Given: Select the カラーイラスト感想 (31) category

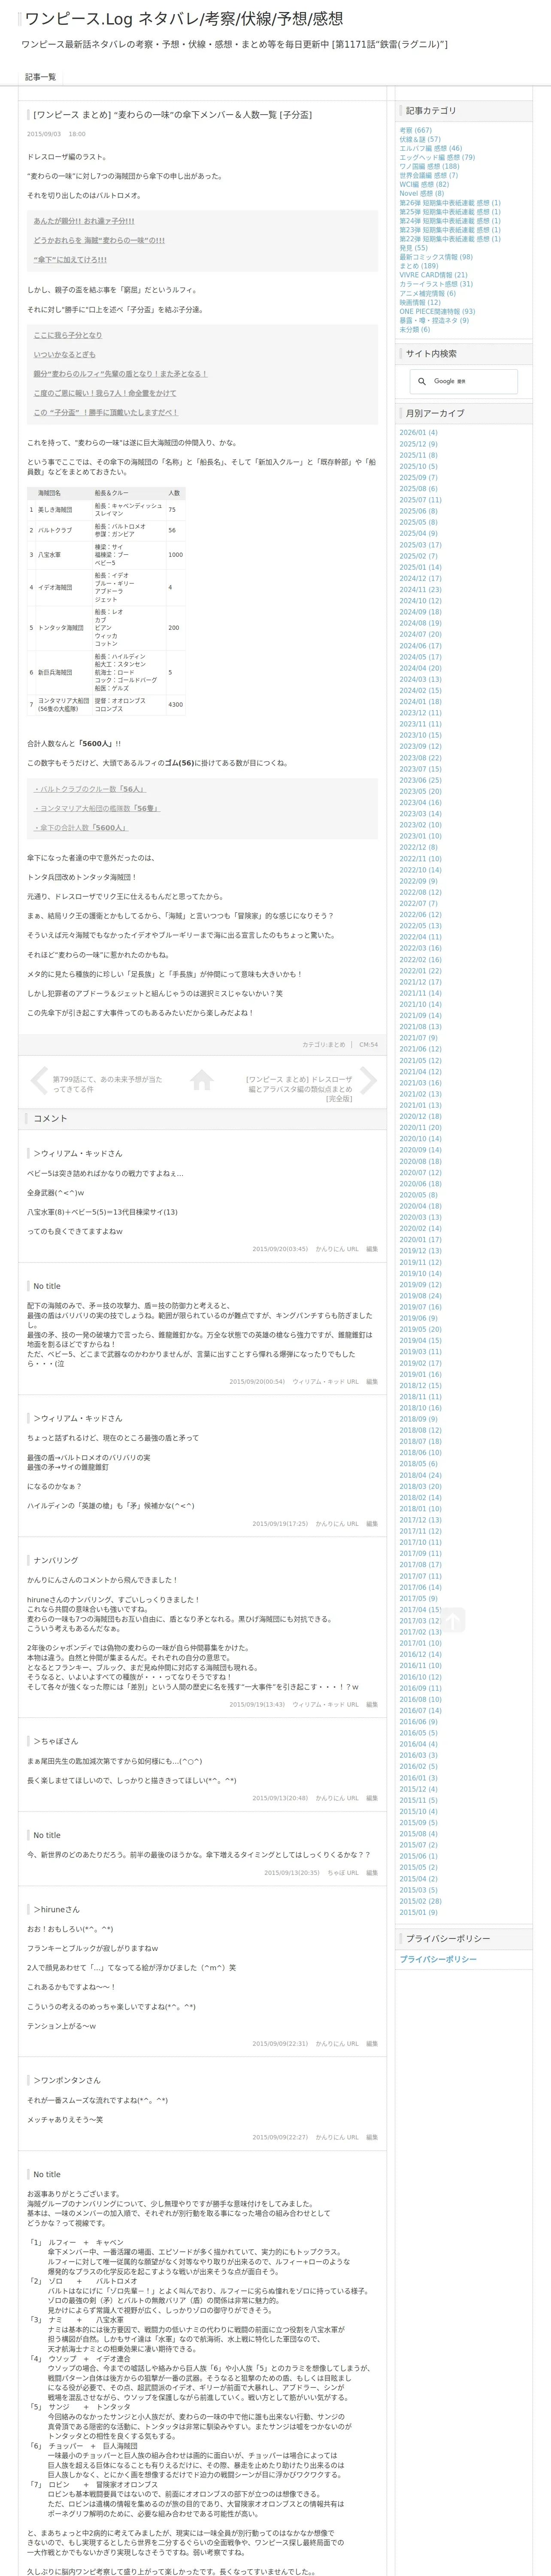Looking at the screenshot, I should [x=436, y=284].
